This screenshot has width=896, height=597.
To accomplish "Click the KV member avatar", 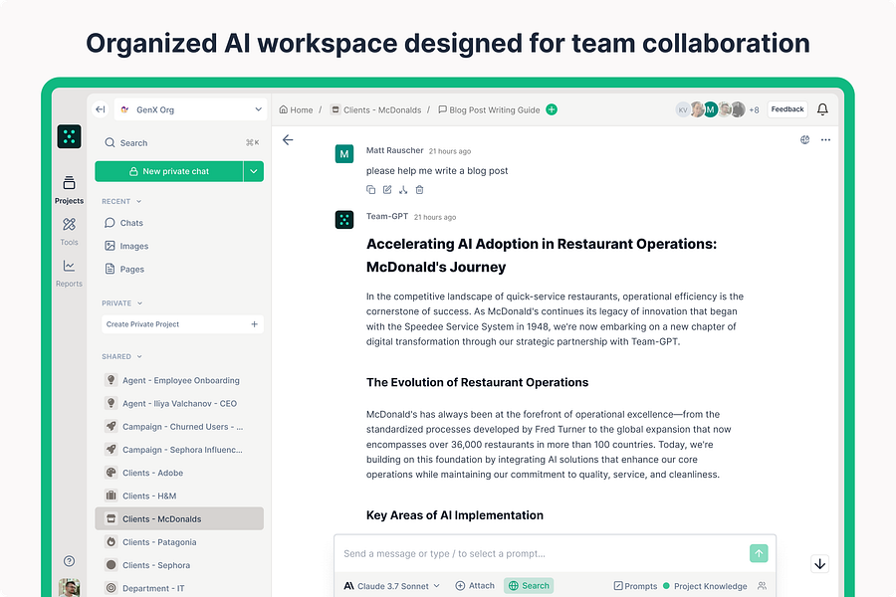I will point(683,109).
